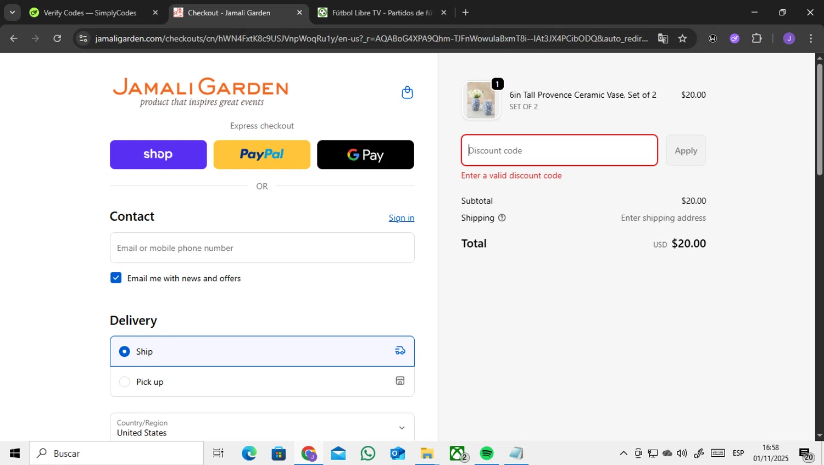Open the ESP language indicator

tap(738, 453)
